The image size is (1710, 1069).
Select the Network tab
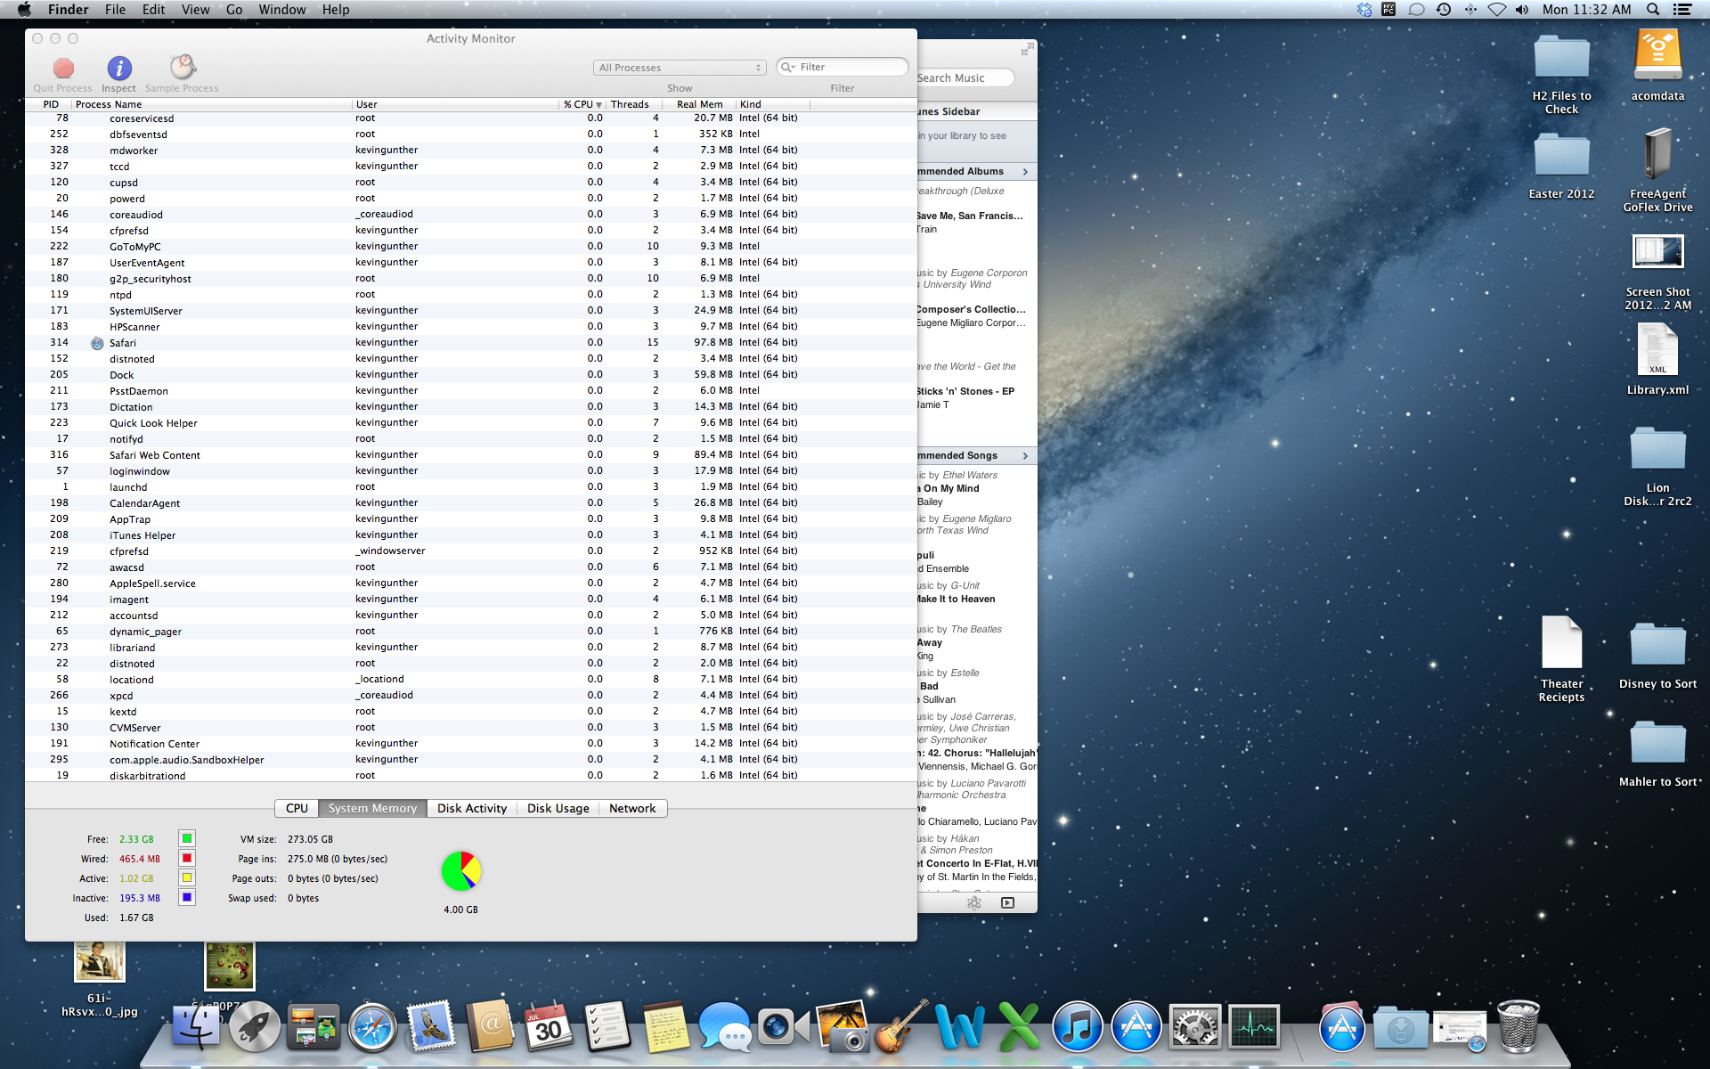click(x=631, y=808)
